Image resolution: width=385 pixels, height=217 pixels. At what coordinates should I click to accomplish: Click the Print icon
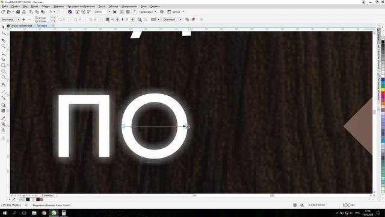tap(24, 12)
